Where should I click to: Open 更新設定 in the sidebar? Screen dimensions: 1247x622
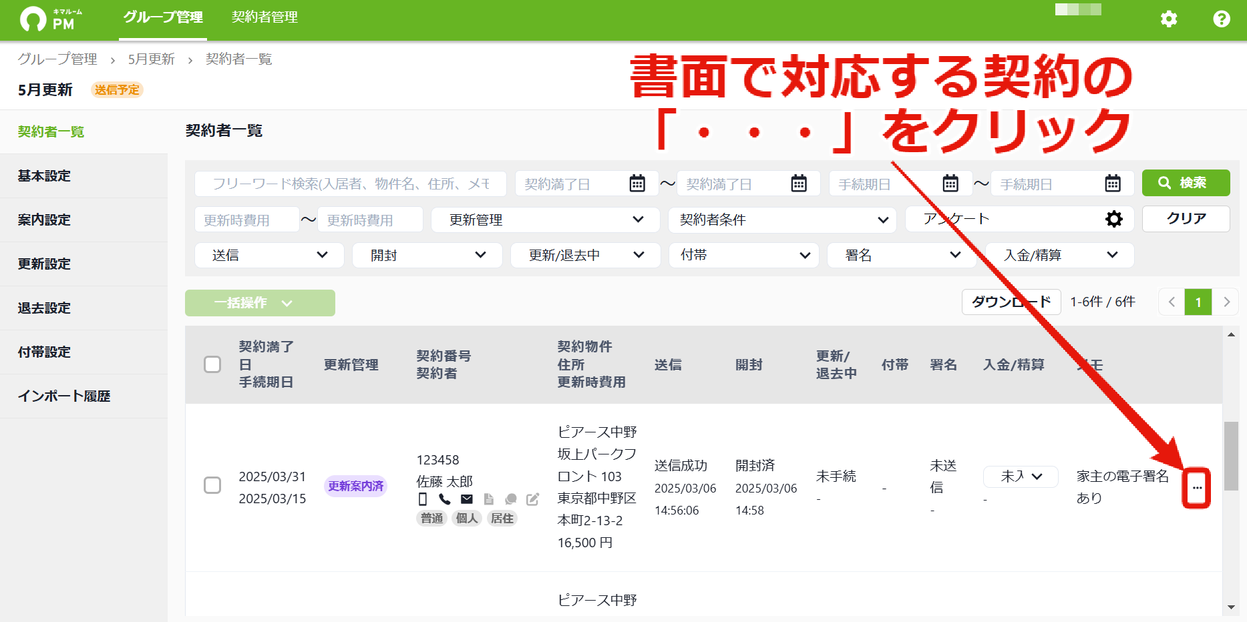83,264
